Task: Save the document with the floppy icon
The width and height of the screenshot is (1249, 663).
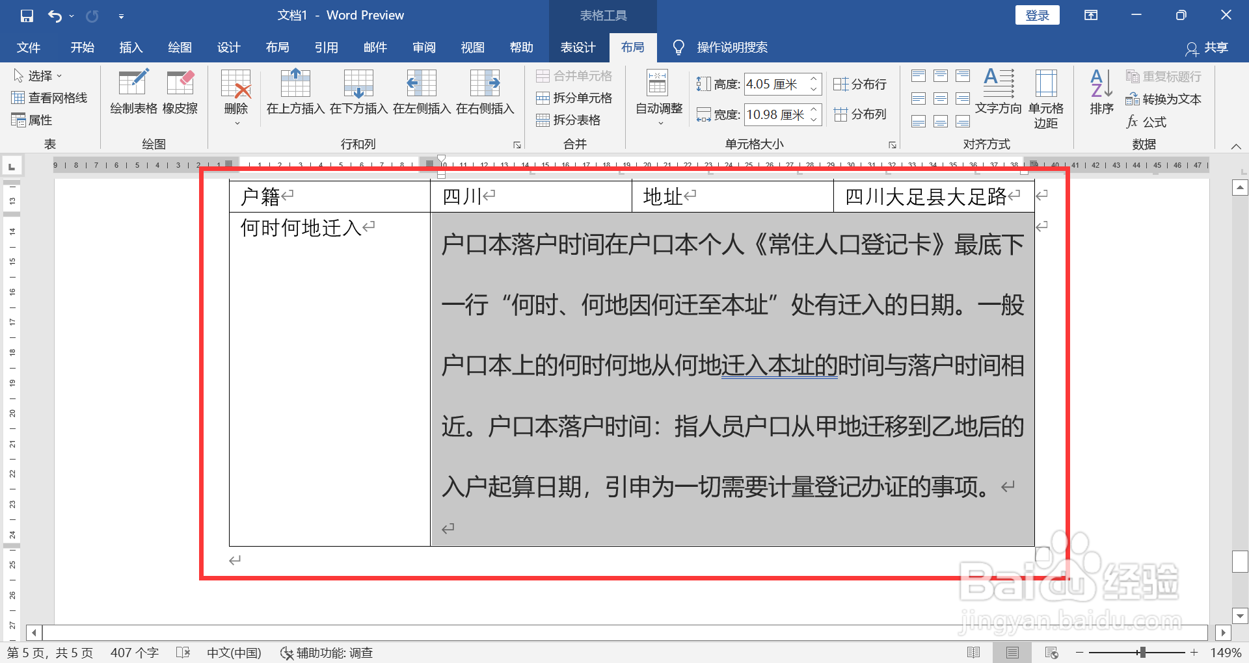Action: [27, 16]
